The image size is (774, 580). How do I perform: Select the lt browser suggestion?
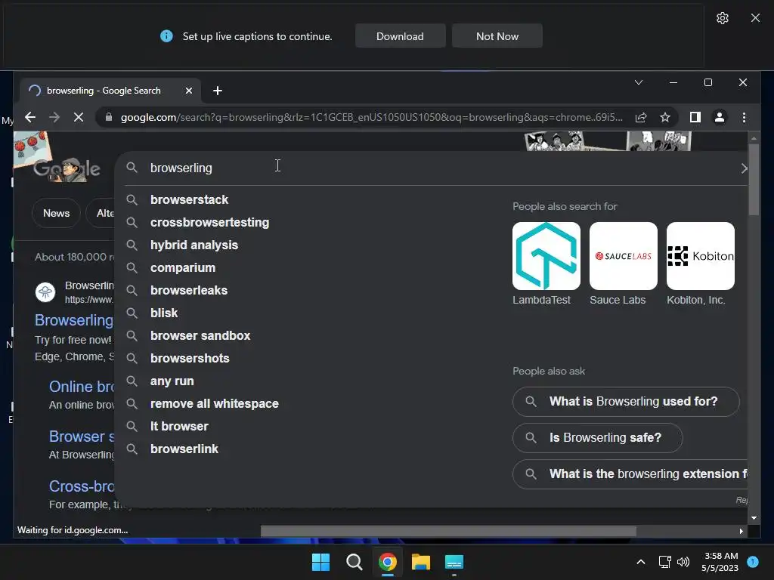click(179, 427)
